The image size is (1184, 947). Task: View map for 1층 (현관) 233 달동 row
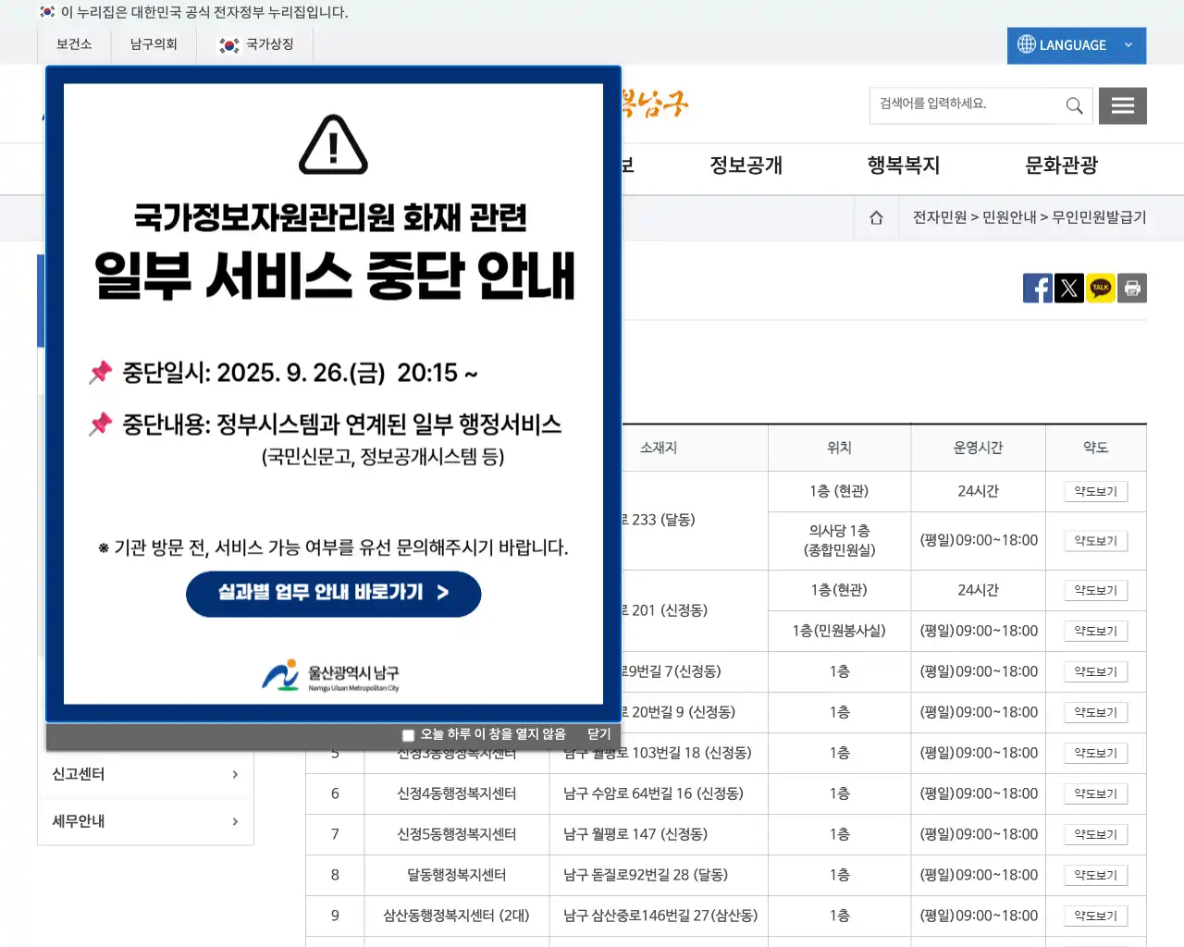pyautogui.click(x=1095, y=492)
